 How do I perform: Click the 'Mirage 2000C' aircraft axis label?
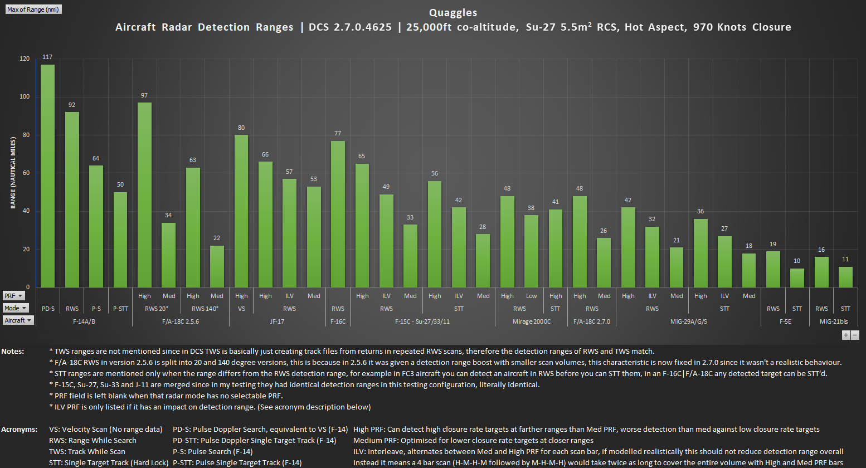pyautogui.click(x=532, y=321)
